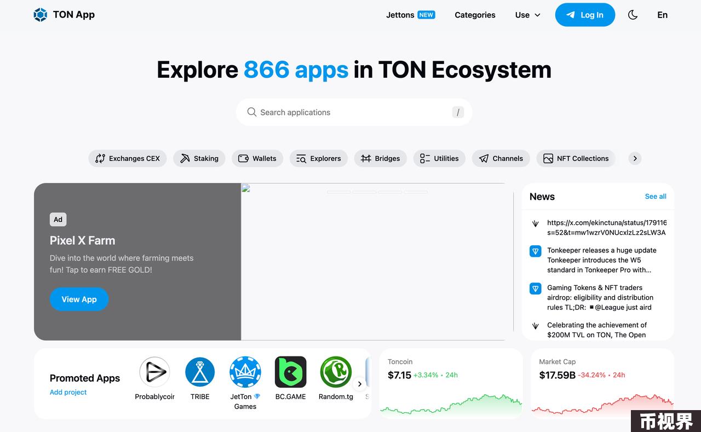The image size is (701, 432).
Task: Select the Wallets category chip
Action: (x=257, y=158)
